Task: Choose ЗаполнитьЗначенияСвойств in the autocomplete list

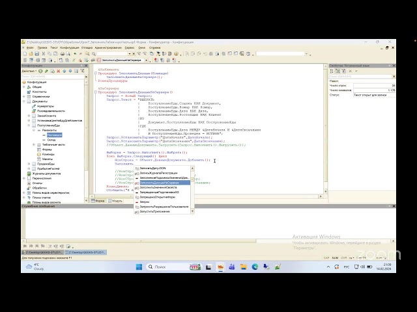Action: coord(162,188)
